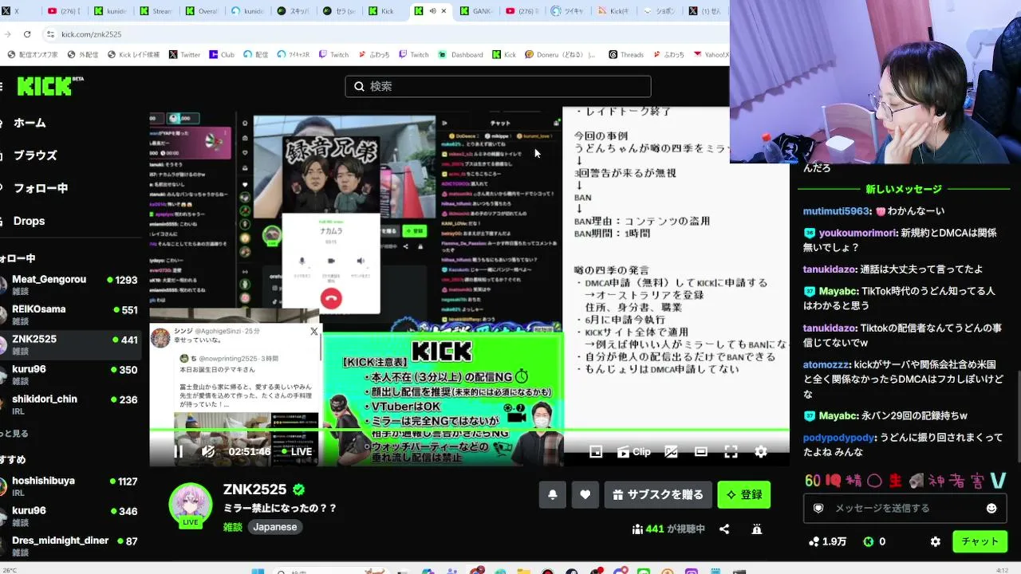
Task: Select ZNK2525 in the followed list
Action: pos(70,344)
